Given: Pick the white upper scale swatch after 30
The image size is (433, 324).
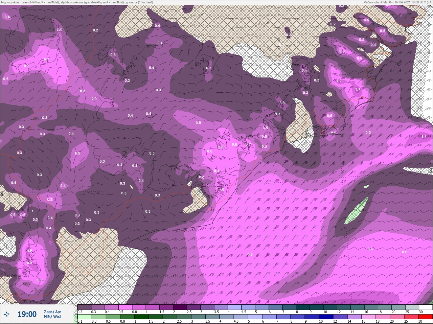Looking at the screenshot, I should coord(426,307).
